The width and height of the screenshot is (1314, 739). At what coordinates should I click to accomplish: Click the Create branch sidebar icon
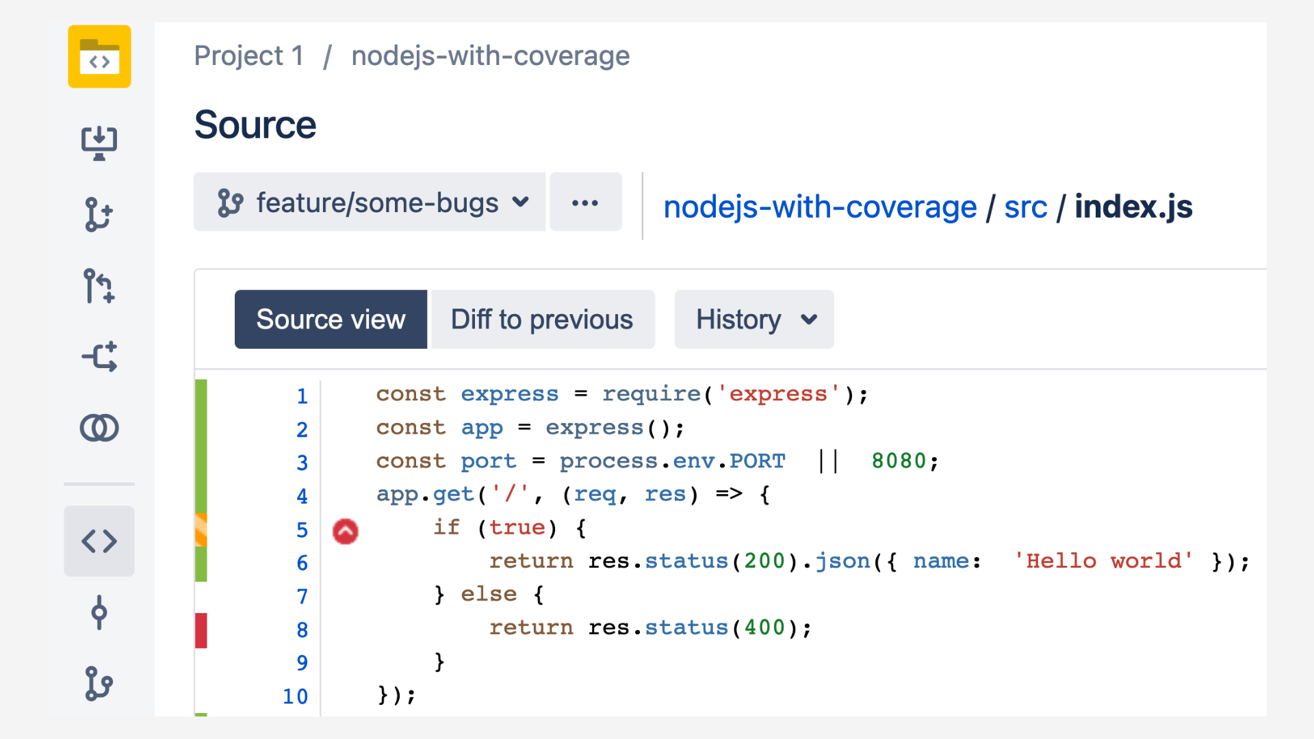tap(99, 215)
